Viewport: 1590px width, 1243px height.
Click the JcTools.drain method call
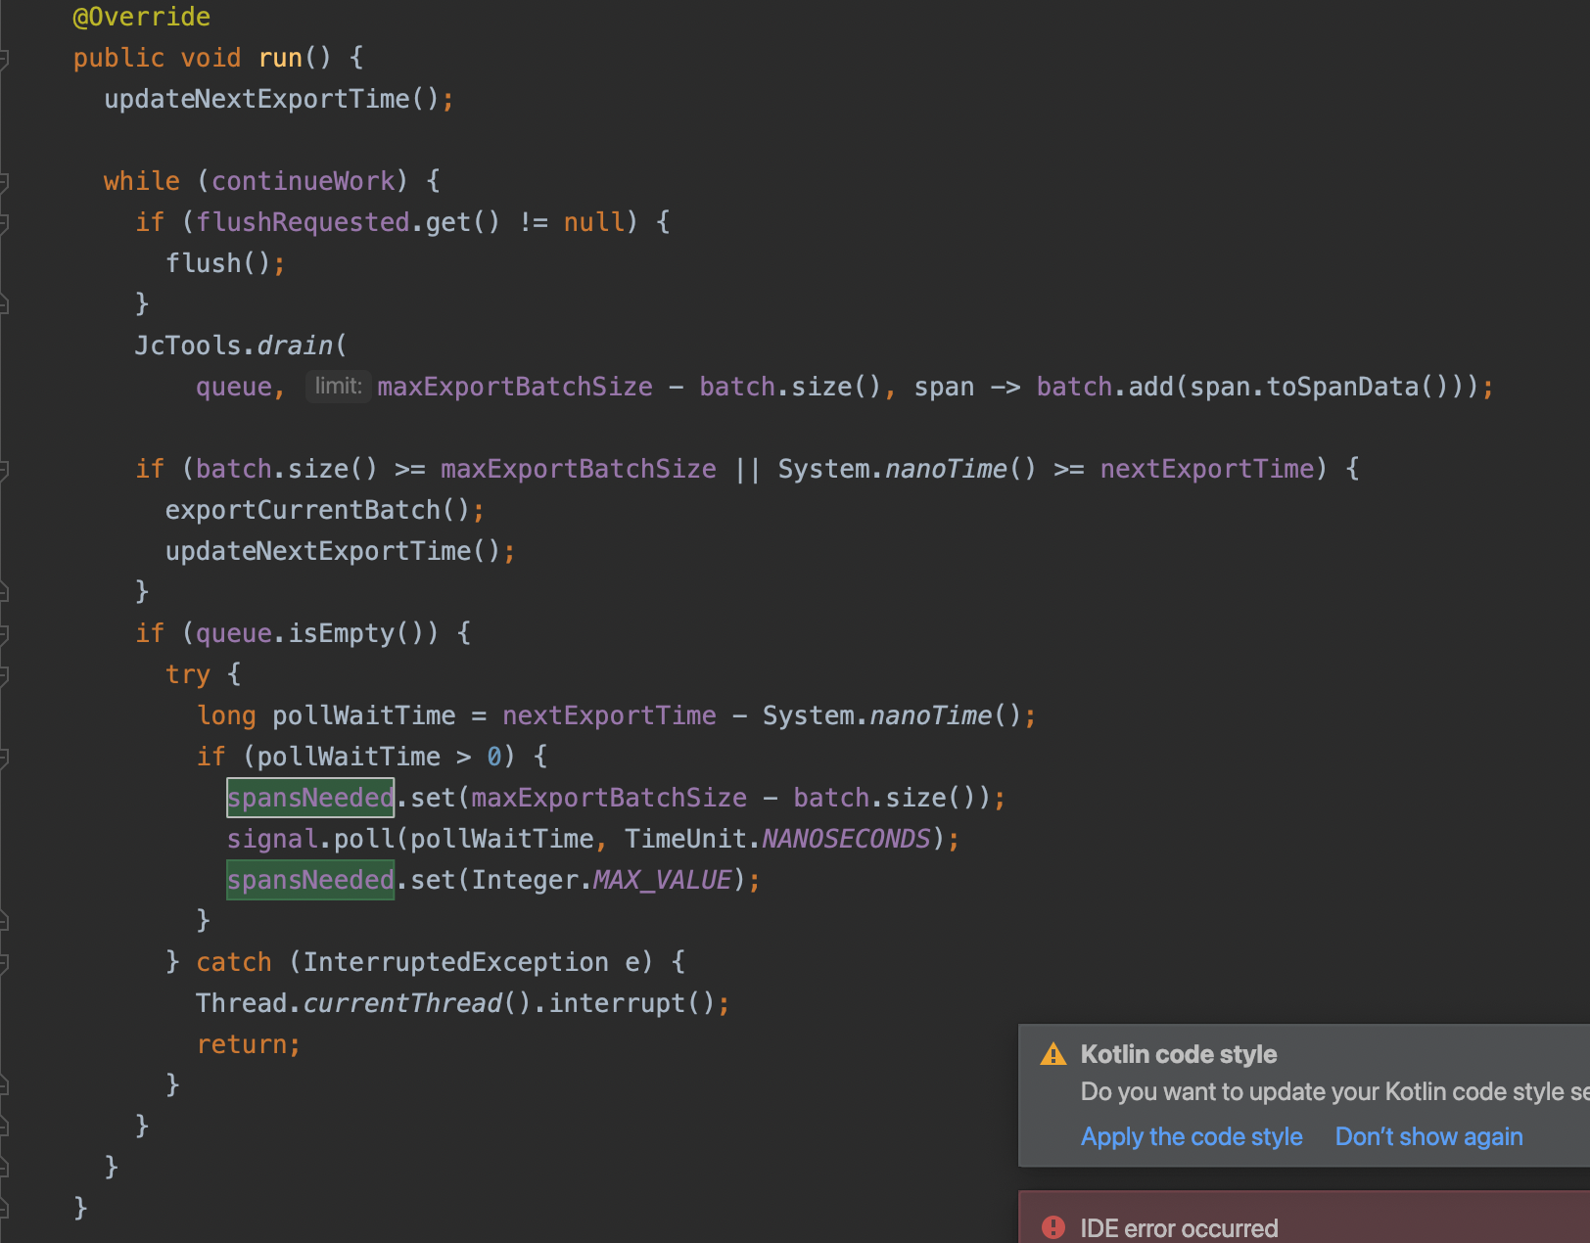(x=241, y=345)
